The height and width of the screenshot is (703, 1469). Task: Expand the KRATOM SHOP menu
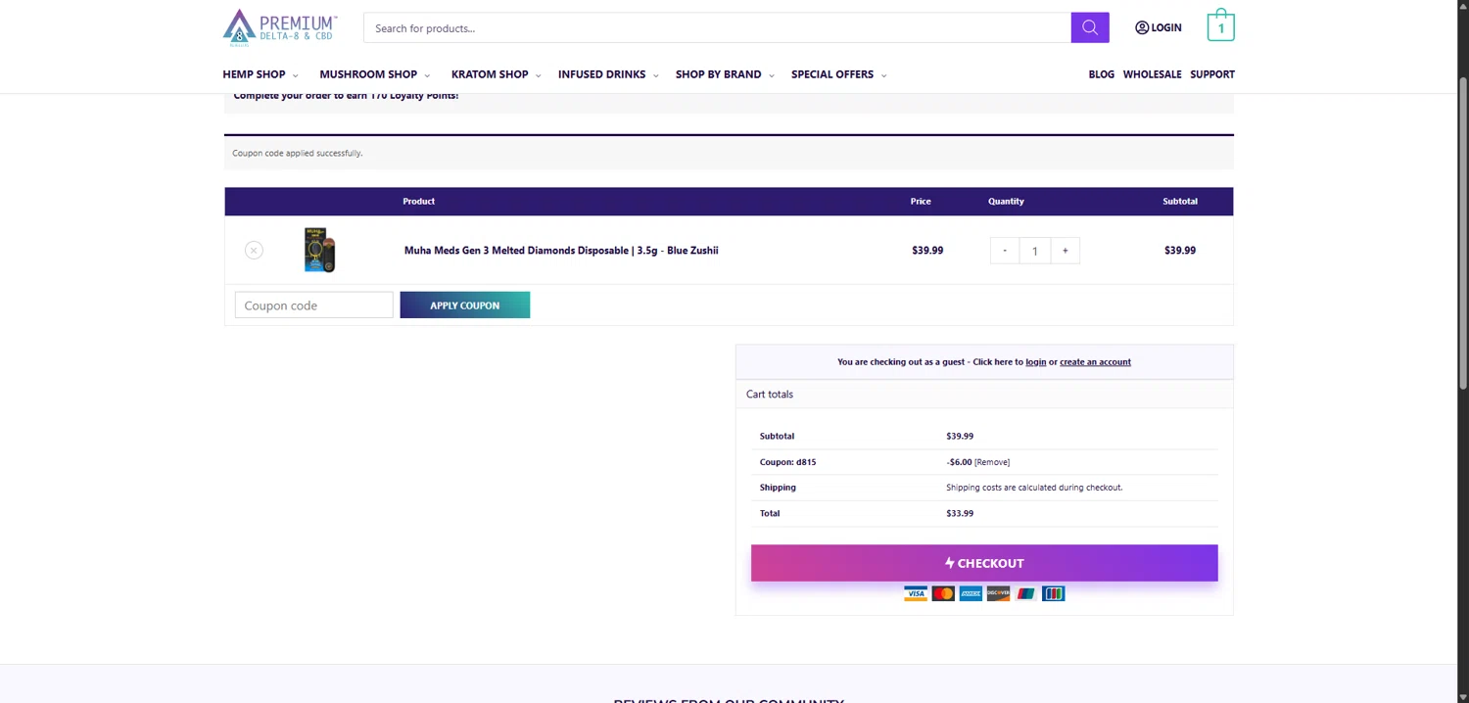(497, 74)
